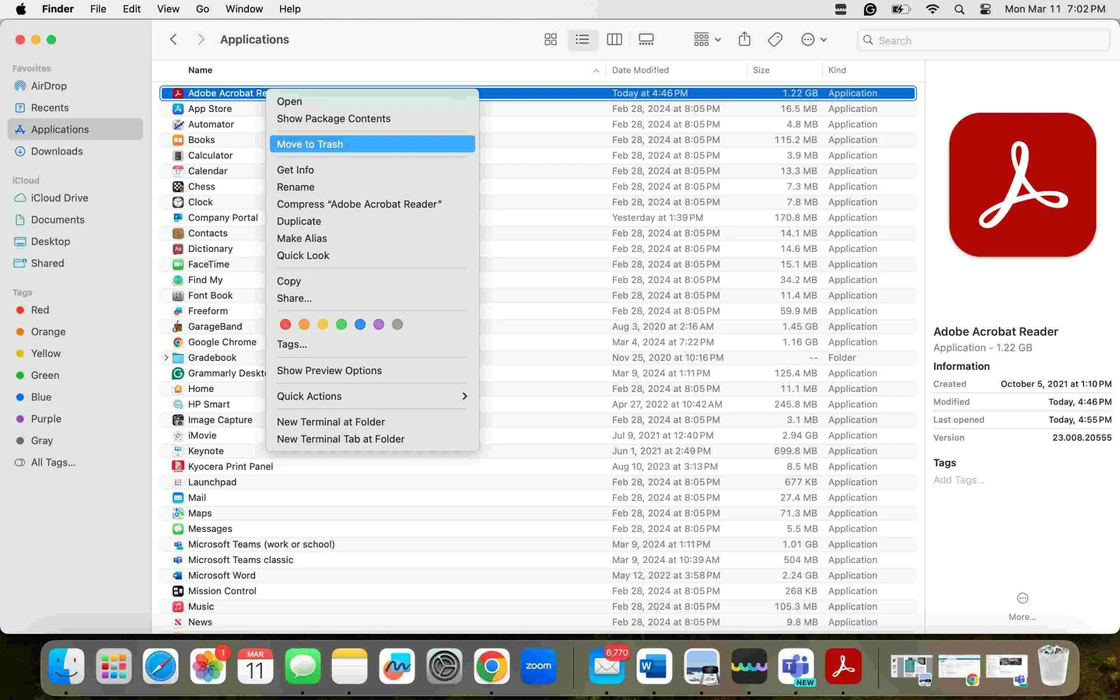
Task: Click All Tags in the sidebar
Action: pyautogui.click(x=75, y=462)
